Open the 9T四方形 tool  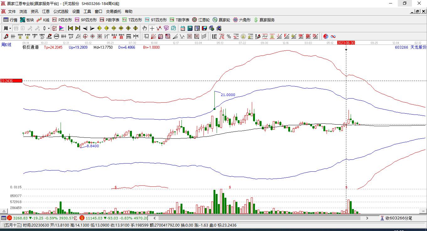click(x=156, y=20)
